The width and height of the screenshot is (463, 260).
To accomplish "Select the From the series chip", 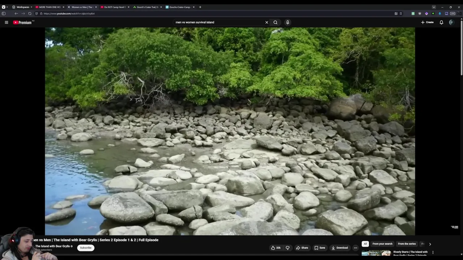I will [x=407, y=244].
